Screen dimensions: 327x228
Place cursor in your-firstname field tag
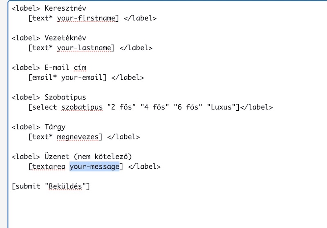coord(86,18)
